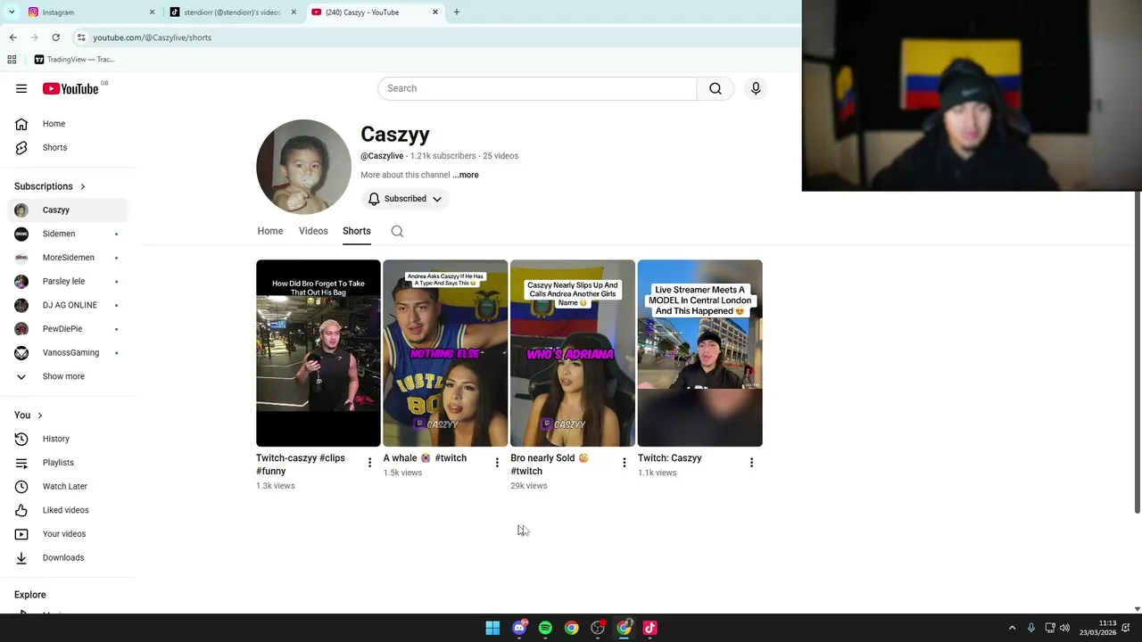Open MoreSidemen subscription channel
This screenshot has height=642, width=1142.
[69, 258]
